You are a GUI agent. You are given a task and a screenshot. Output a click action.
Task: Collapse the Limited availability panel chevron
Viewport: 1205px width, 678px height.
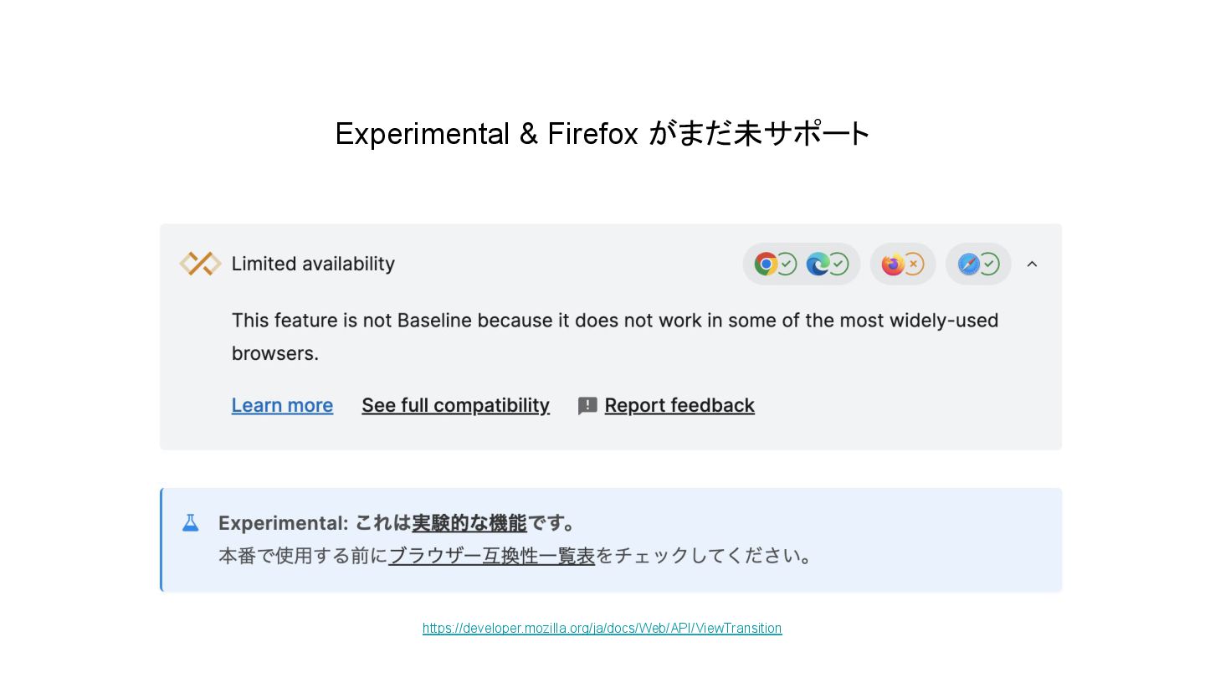1032,265
